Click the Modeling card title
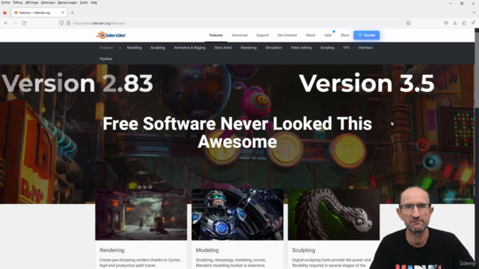The width and height of the screenshot is (479, 269). pyautogui.click(x=207, y=250)
